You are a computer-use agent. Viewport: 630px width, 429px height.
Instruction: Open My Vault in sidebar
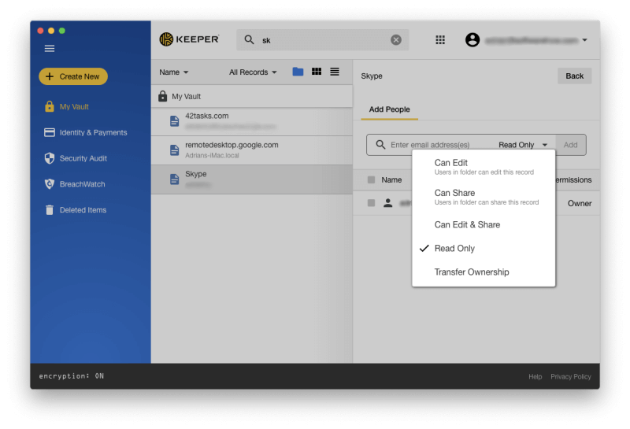coord(74,107)
